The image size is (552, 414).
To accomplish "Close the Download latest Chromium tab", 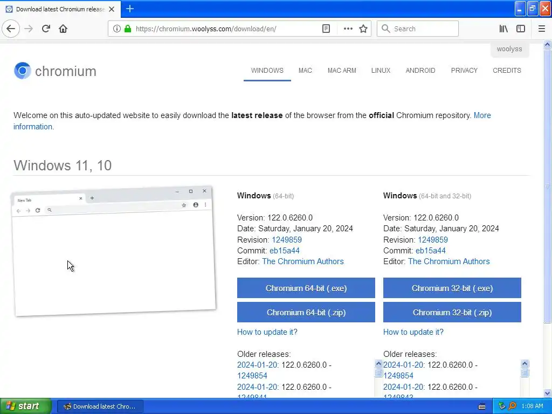I will pos(112,9).
